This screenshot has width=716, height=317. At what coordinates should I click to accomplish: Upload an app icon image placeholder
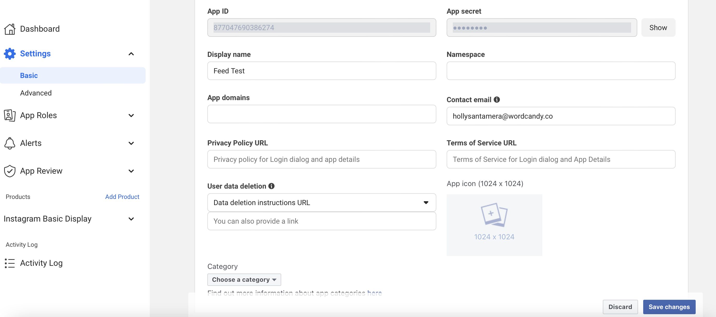click(494, 225)
